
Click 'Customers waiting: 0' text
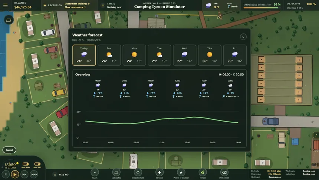point(77,4)
